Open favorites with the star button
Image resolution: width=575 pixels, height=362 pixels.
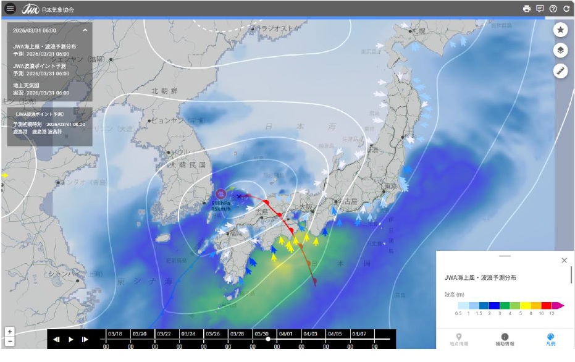tap(560, 30)
